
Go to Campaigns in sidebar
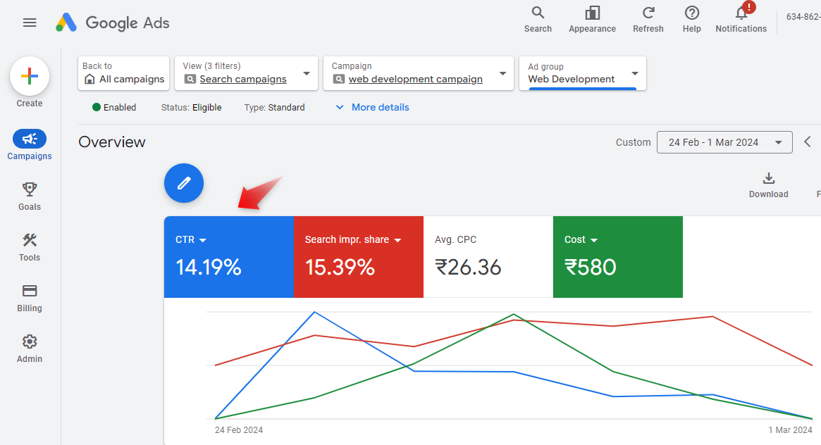coord(30,145)
